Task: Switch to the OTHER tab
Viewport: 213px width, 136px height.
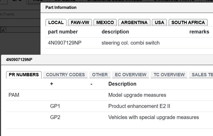Action: [100, 75]
